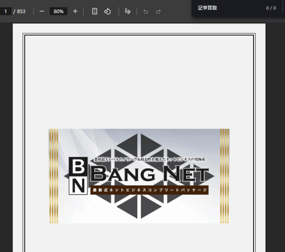Click the / 853 total pages label
Image resolution: width=285 pixels, height=252 pixels.
coord(19,12)
